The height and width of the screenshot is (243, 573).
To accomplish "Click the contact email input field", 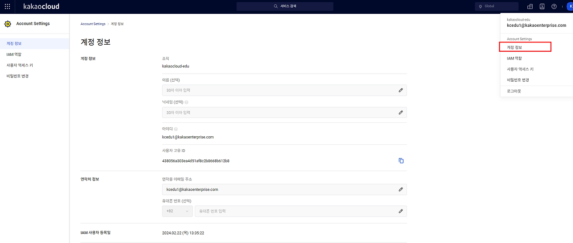I will pos(284,189).
